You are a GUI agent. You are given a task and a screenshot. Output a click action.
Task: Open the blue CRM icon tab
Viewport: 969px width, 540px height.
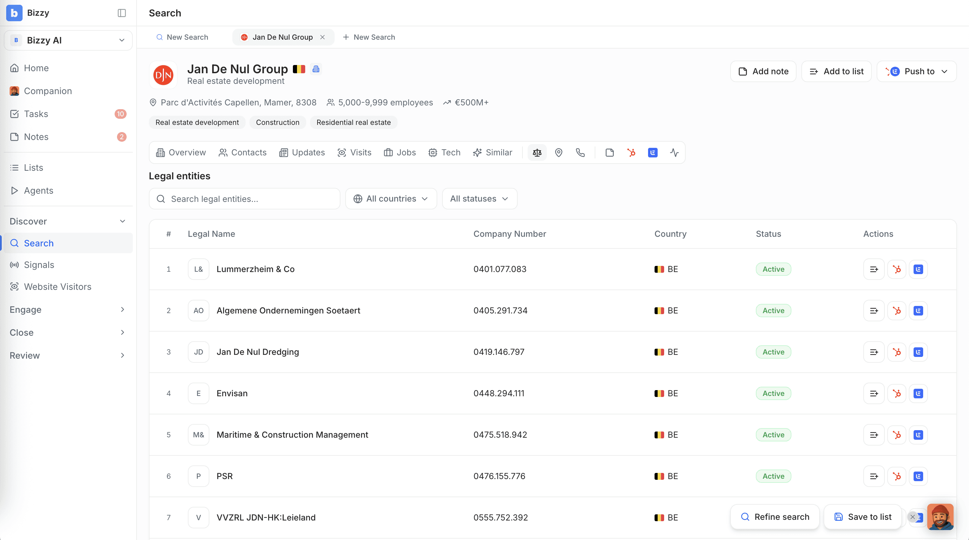pyautogui.click(x=653, y=152)
